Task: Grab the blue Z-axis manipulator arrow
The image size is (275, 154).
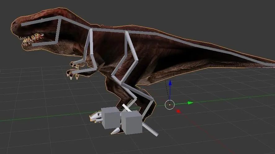Action: coord(170,83)
